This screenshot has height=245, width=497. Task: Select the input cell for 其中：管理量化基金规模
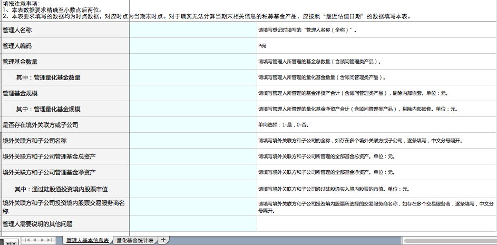192,109
